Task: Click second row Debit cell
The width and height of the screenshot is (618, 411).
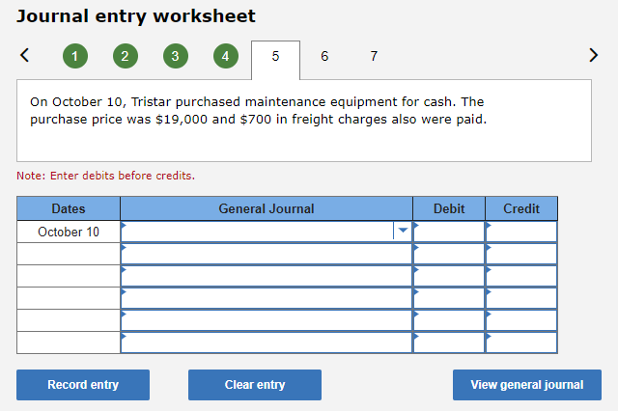Action: (x=449, y=254)
